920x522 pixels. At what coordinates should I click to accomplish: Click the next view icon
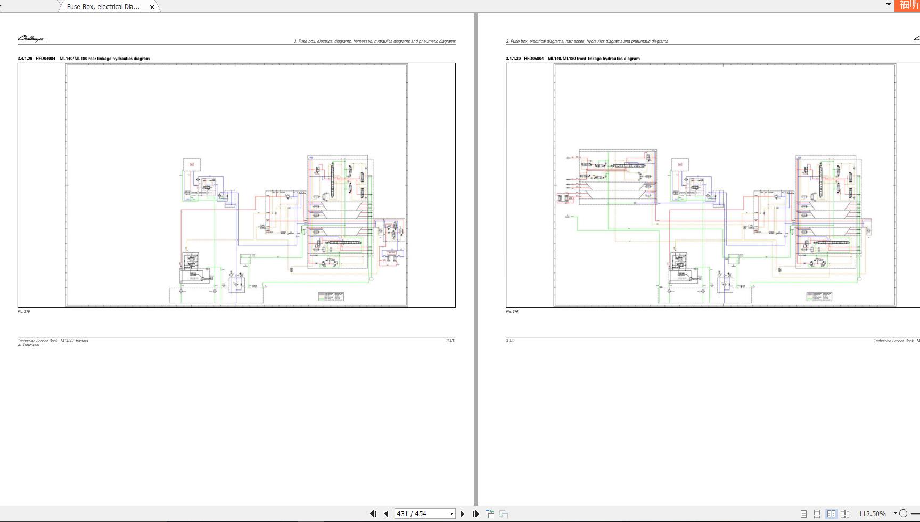504,513
